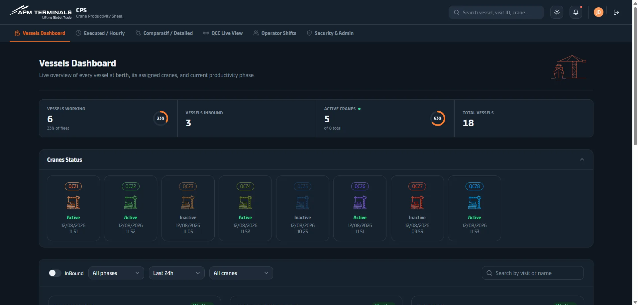
Task: Open the JD user avatar
Action: coord(598,12)
